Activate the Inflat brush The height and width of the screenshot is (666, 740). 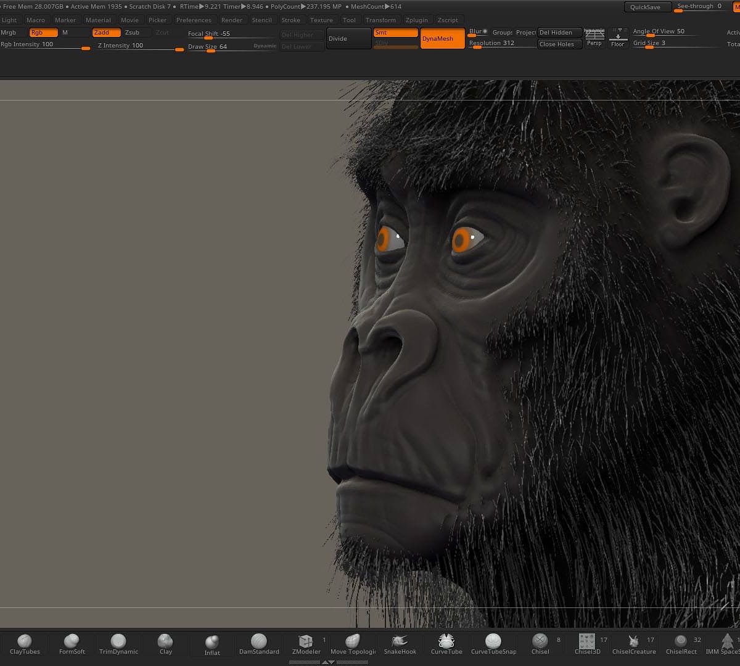click(212, 644)
